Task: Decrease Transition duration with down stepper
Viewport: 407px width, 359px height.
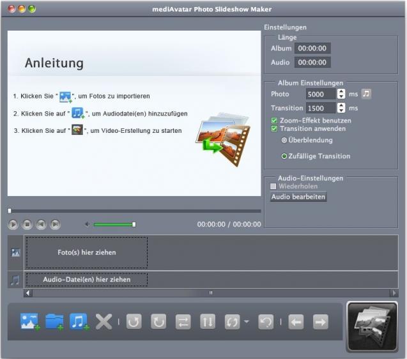Action: pyautogui.click(x=341, y=111)
